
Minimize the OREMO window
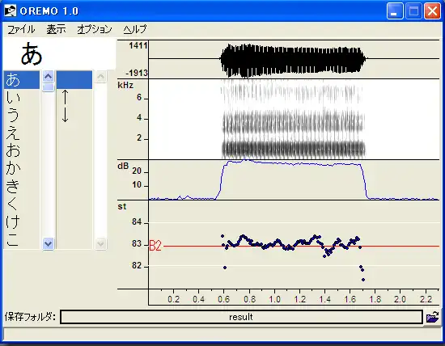click(x=395, y=11)
